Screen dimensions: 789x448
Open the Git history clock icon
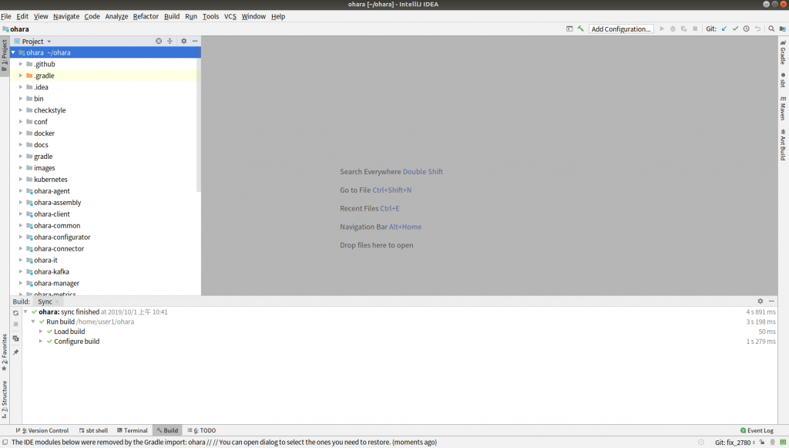[746, 29]
